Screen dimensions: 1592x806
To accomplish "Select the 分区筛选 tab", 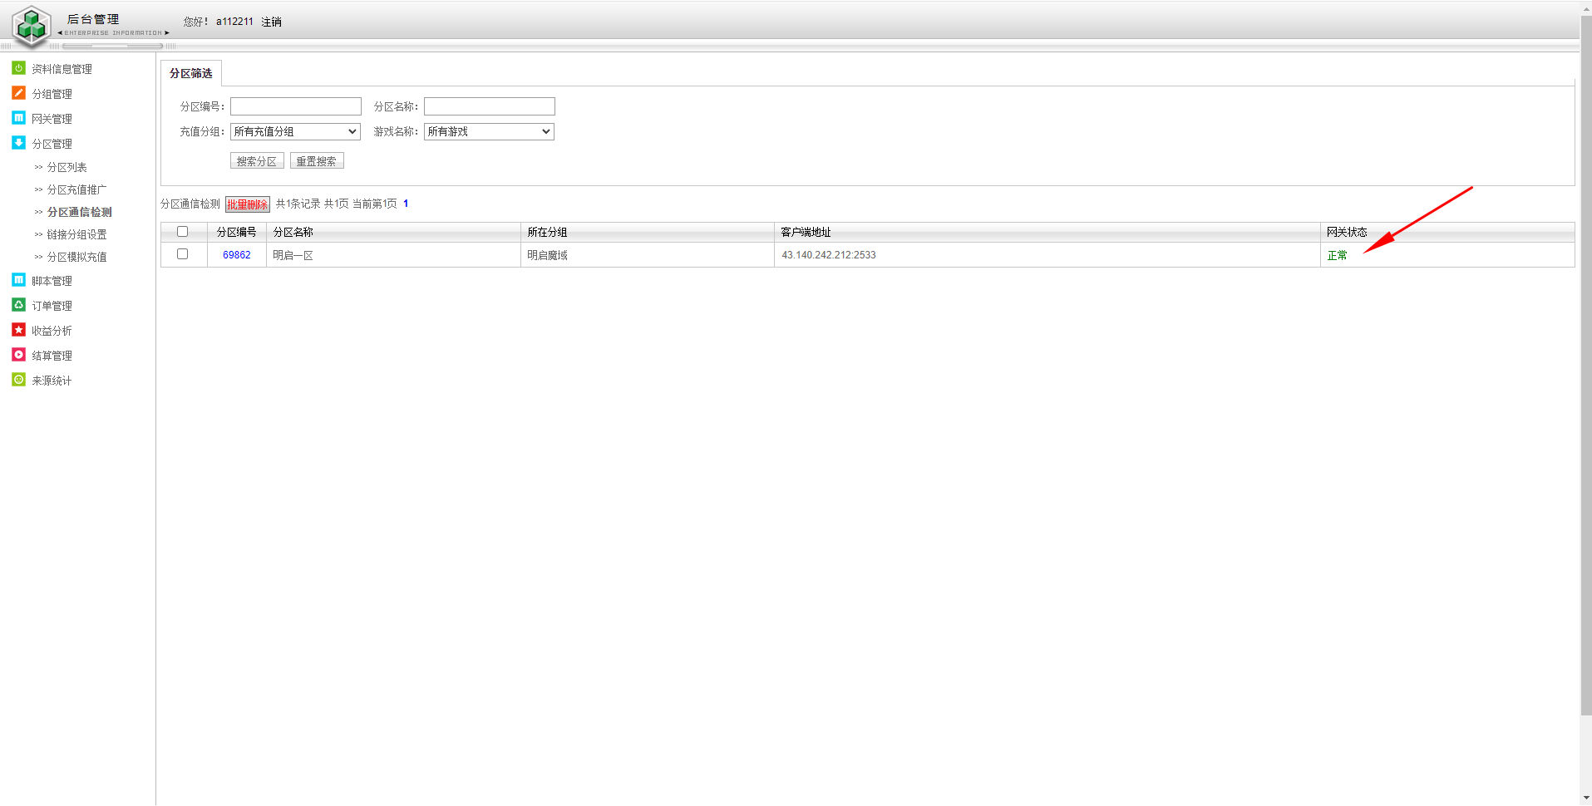I will (x=191, y=73).
